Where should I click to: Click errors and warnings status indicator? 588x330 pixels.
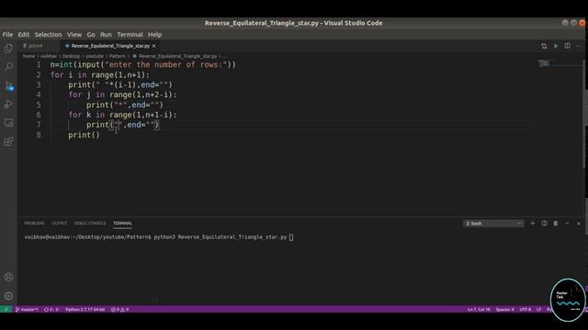coord(120,310)
